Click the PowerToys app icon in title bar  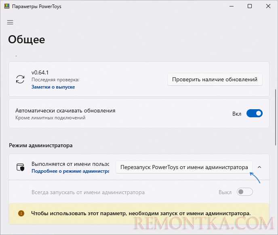click(x=7, y=6)
